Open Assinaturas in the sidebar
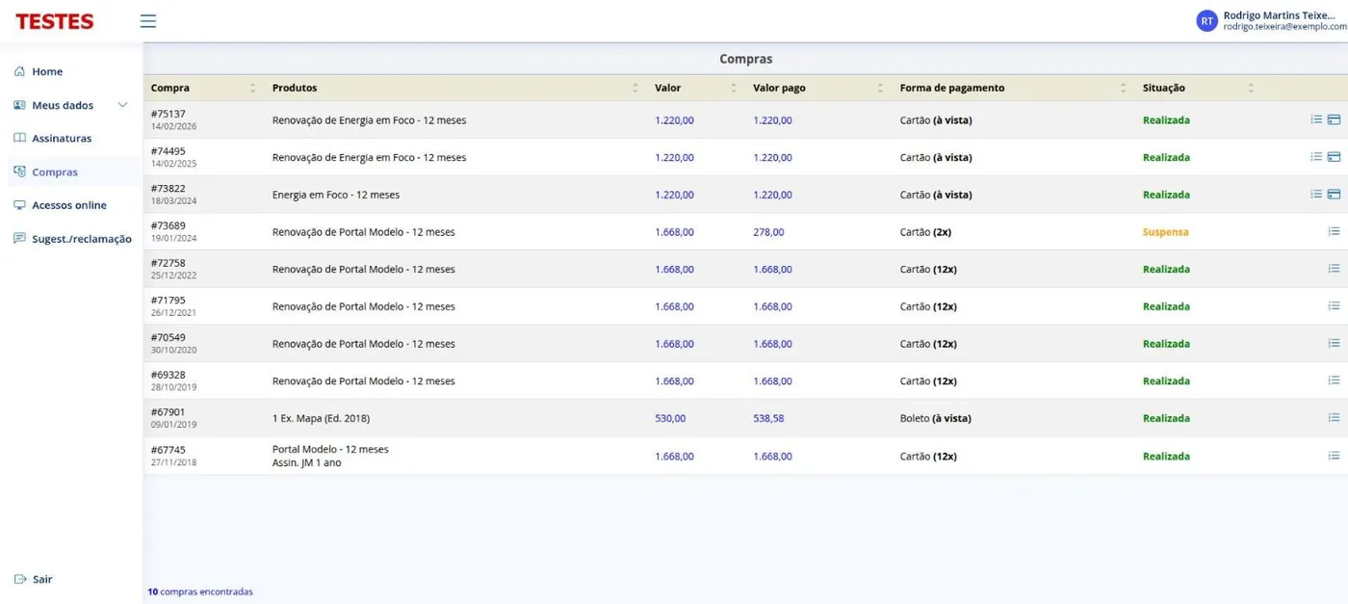Viewport: 1348px width, 604px height. (62, 138)
